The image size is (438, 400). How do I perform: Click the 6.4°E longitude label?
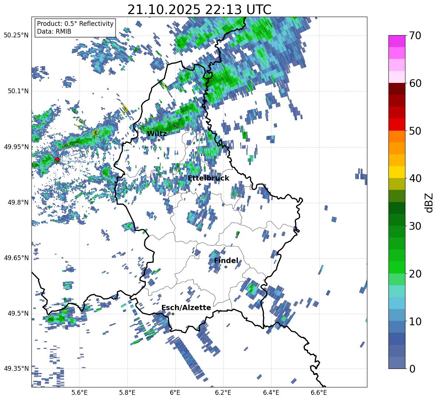tap(271, 393)
